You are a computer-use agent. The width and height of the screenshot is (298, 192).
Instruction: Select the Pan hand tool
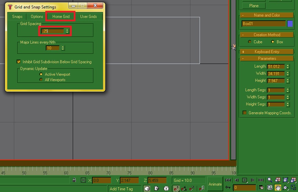278,188
